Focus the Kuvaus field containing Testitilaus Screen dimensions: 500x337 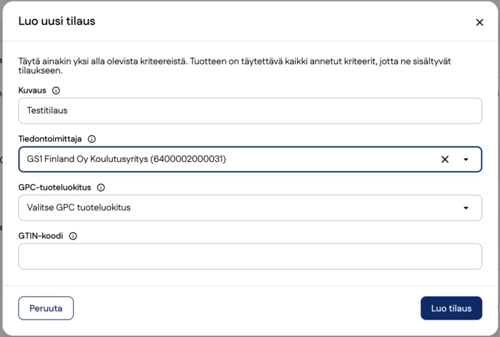250,110
